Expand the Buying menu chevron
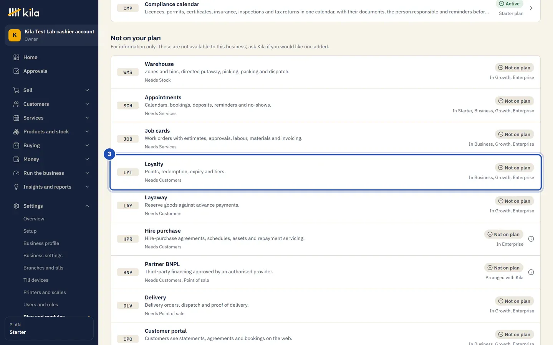Screen dimensions: 553x345 click(87, 145)
